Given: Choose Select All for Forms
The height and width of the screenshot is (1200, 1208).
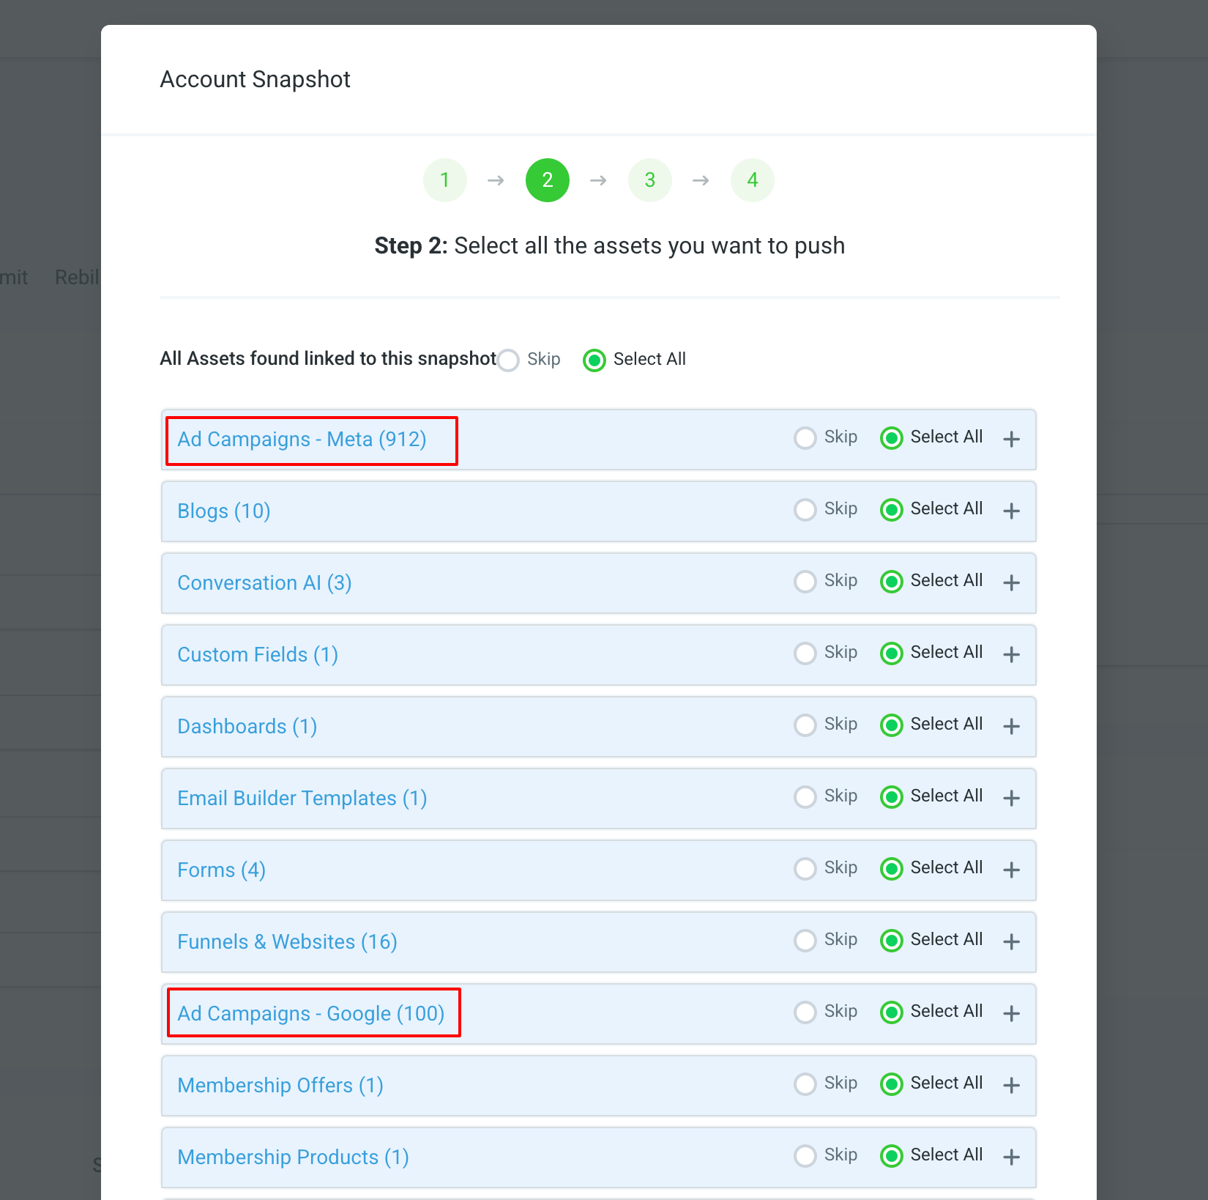Looking at the screenshot, I should click(892, 869).
